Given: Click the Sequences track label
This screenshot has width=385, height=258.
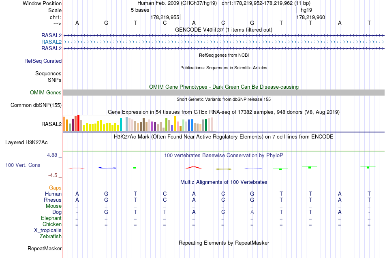Looking at the screenshot, I should point(48,73).
